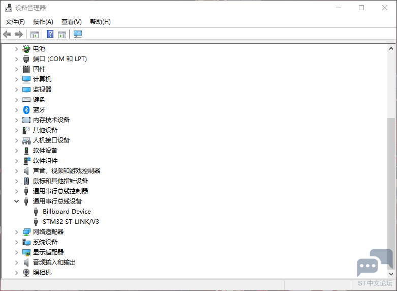Select the 软件组件 label

[x=45, y=161]
